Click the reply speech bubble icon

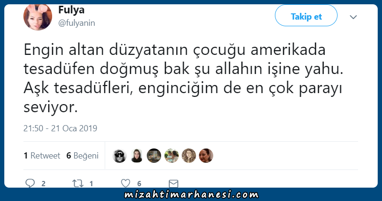tap(30, 183)
